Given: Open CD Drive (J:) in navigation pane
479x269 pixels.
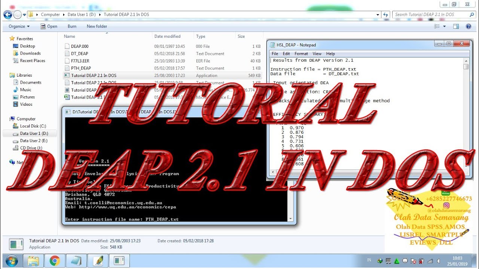Looking at the screenshot, I should [x=31, y=148].
